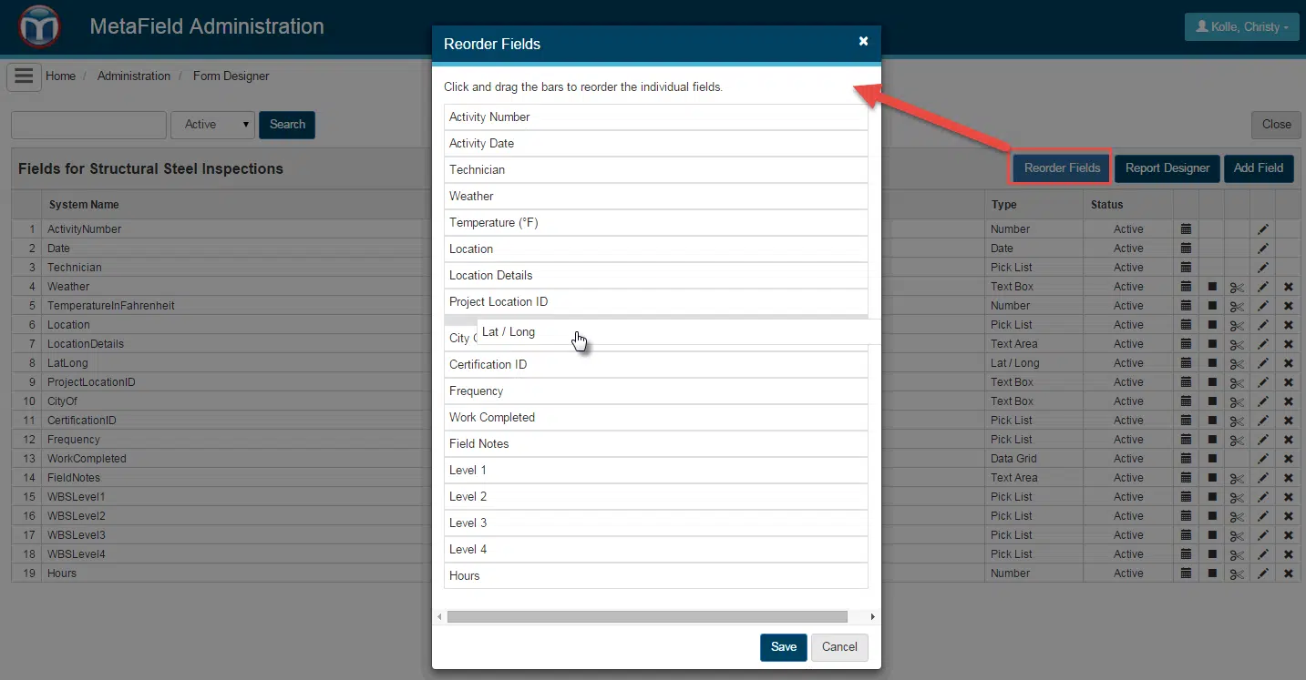The height and width of the screenshot is (680, 1306).
Task: Close the Reorder Fields dialog with the X
Action: pyautogui.click(x=863, y=41)
